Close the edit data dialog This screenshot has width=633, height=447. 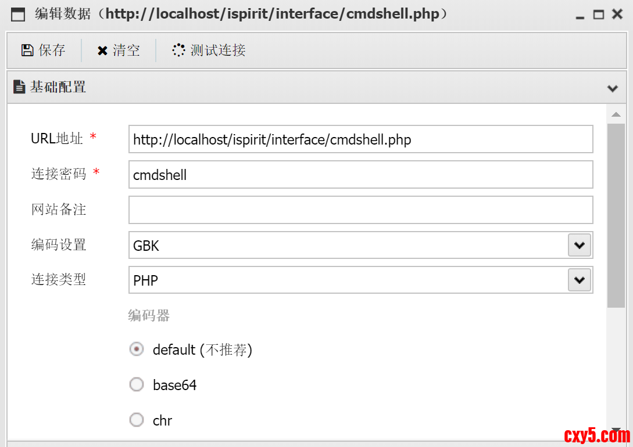(x=617, y=15)
